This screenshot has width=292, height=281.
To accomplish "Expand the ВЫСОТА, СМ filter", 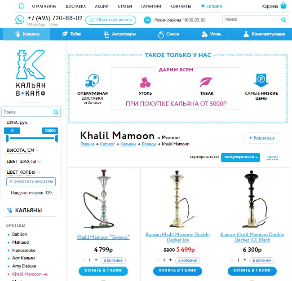I will [x=23, y=150].
